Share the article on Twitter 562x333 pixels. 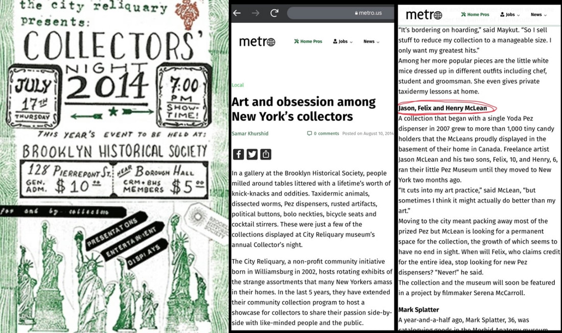252,154
